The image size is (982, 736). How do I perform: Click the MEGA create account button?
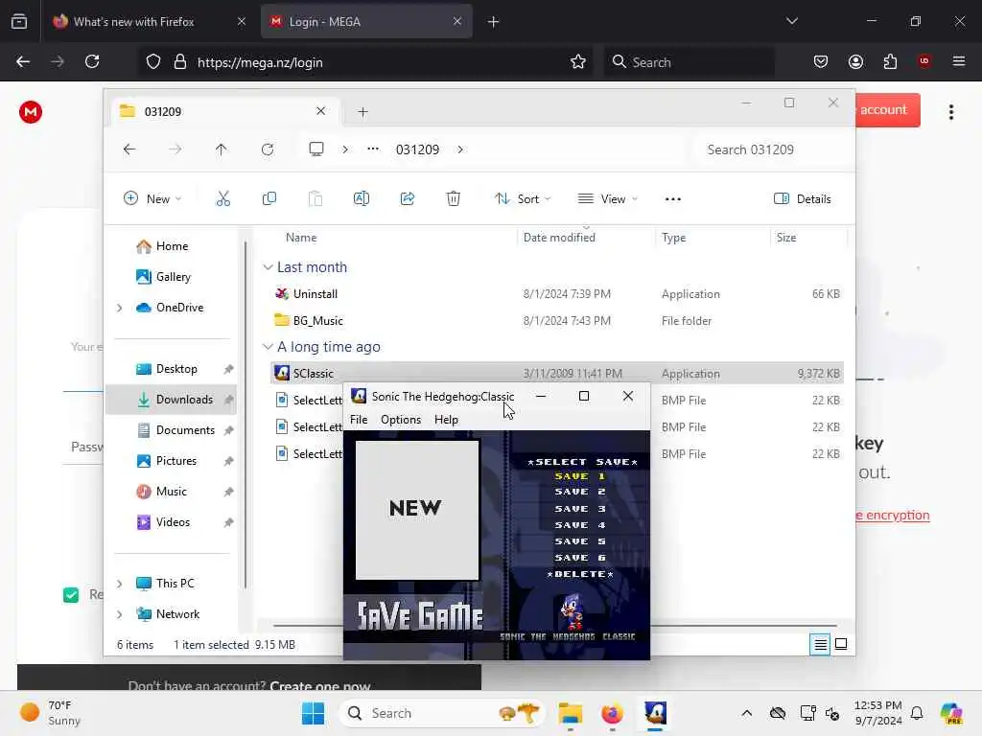click(887, 110)
